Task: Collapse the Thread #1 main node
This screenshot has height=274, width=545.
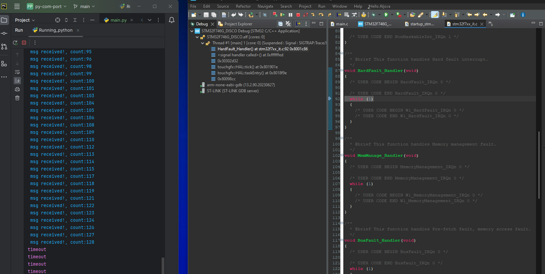Action: tap(202, 43)
